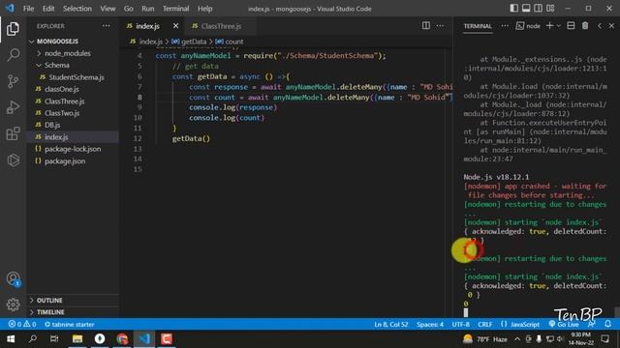620x348 pixels.
Task: Toggle the bottom panel layout icon
Action: [x=526, y=8]
